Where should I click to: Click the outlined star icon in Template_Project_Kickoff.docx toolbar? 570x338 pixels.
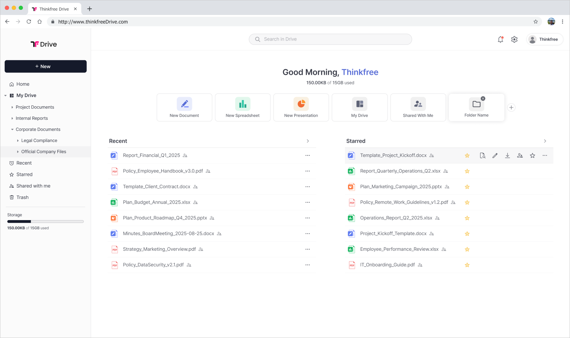coord(532,155)
